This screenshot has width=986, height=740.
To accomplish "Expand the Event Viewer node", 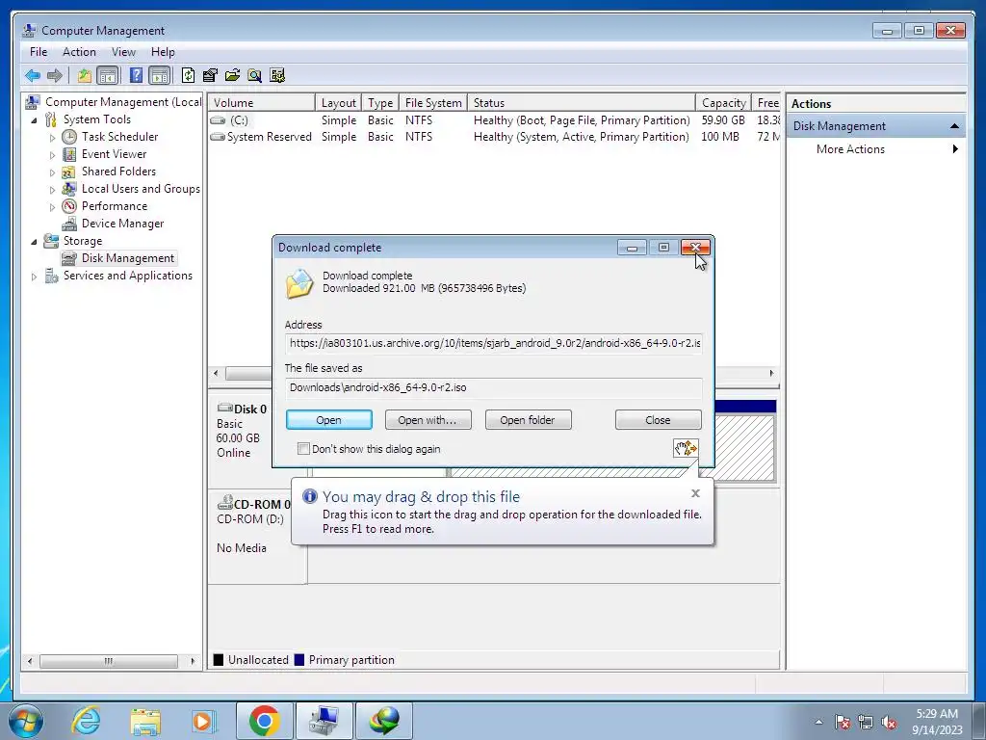I will click(x=52, y=154).
